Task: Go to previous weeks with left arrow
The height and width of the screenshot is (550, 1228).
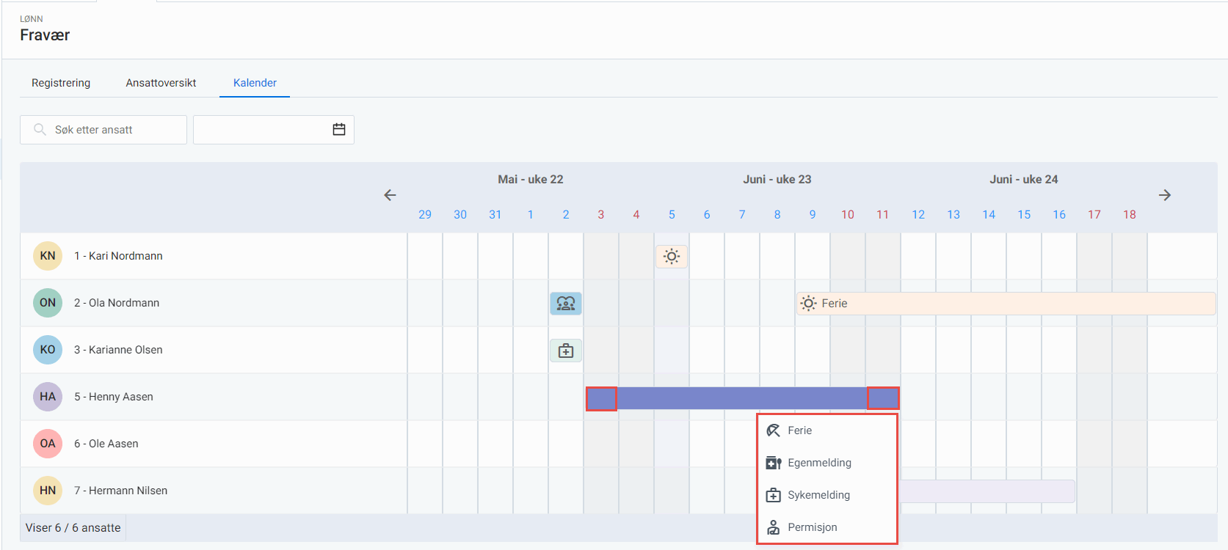Action: click(390, 195)
